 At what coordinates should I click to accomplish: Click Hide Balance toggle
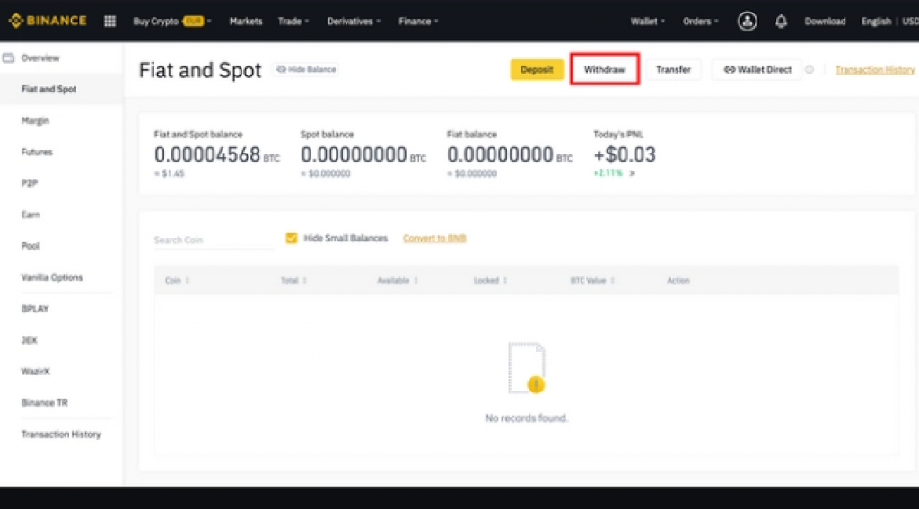click(305, 69)
